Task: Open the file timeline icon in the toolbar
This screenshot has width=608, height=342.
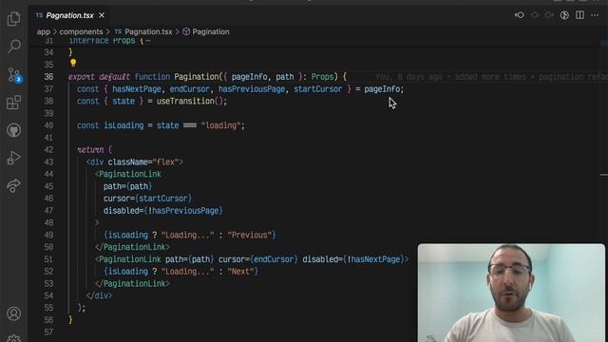Action: coord(564,15)
